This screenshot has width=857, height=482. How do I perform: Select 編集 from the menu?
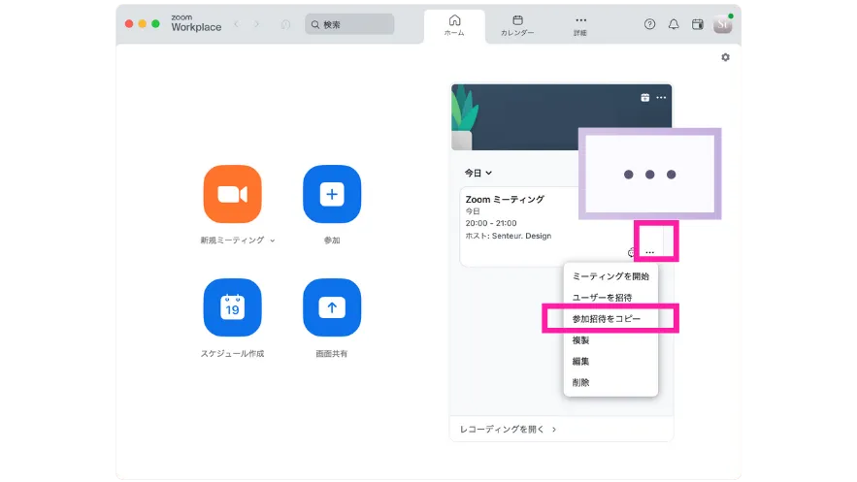[x=610, y=362]
